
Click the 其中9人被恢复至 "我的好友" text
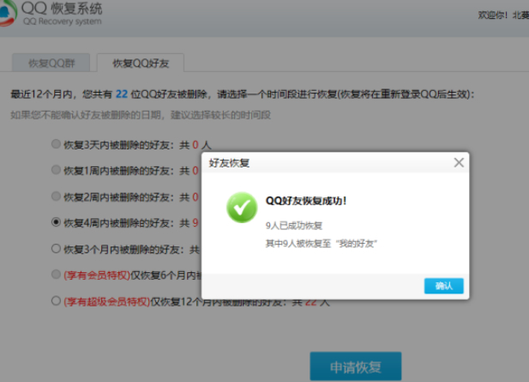click(x=321, y=244)
